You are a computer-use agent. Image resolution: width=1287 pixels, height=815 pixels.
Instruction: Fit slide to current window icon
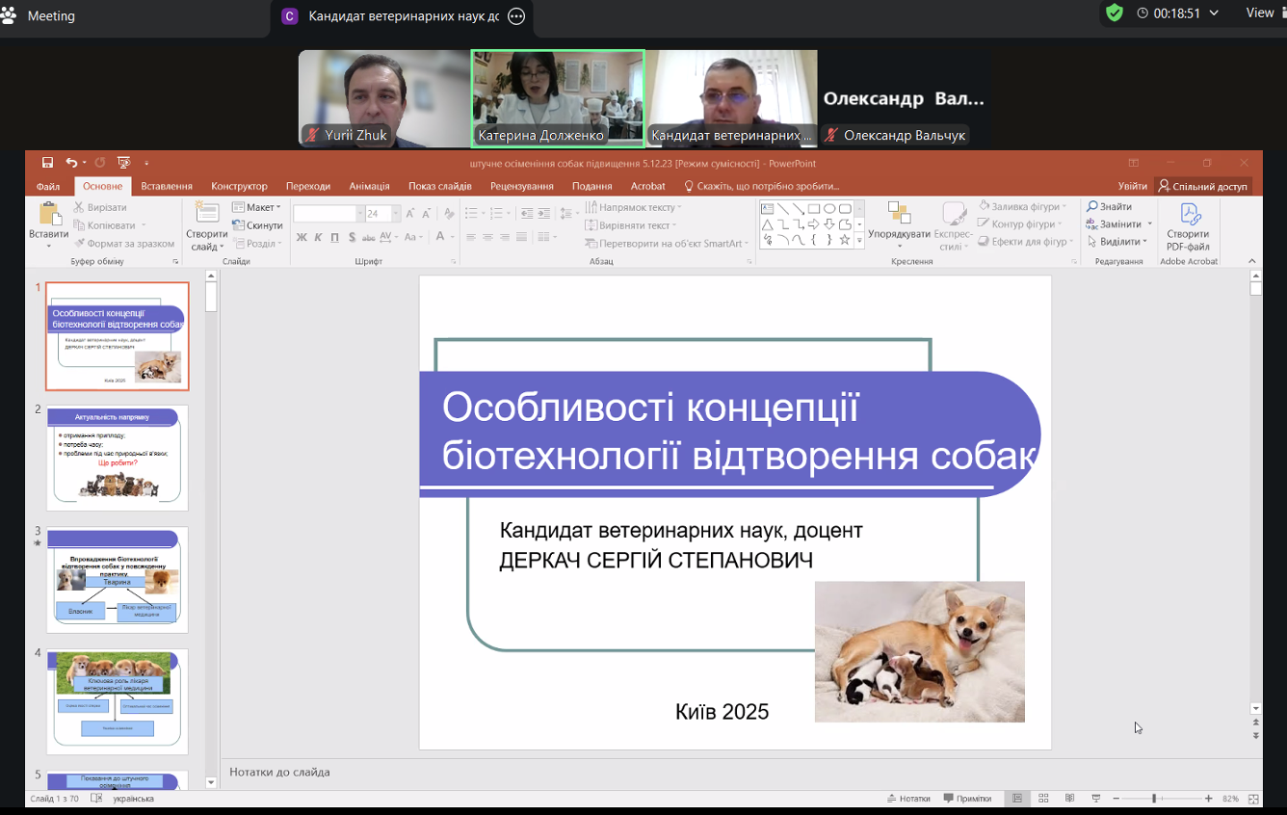[x=1253, y=799]
